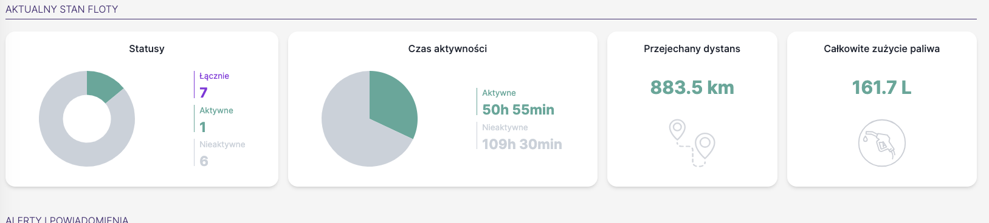Click the fuel pump nozzle icon
This screenshot has width=989, height=223.
[x=881, y=143]
